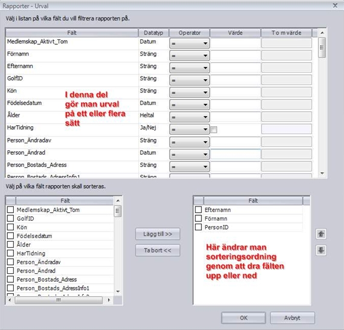This screenshot has height=330, width=344.
Task: Tick the Efternamn checkbox in the right list
Action: point(198,210)
